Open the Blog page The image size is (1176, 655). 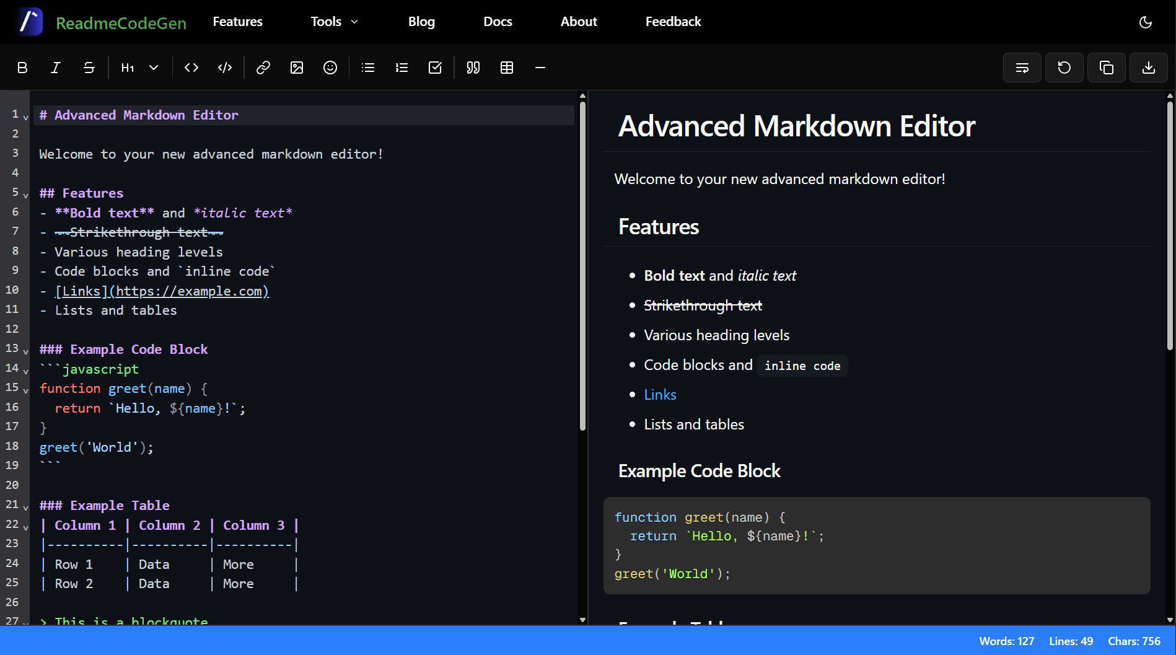coord(421,21)
